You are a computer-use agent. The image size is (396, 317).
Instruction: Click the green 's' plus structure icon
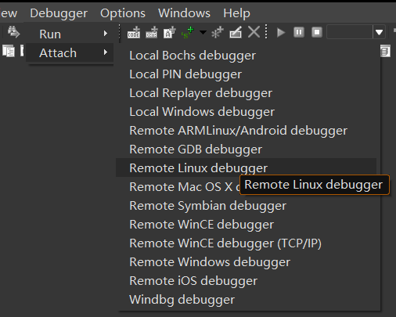(x=188, y=33)
